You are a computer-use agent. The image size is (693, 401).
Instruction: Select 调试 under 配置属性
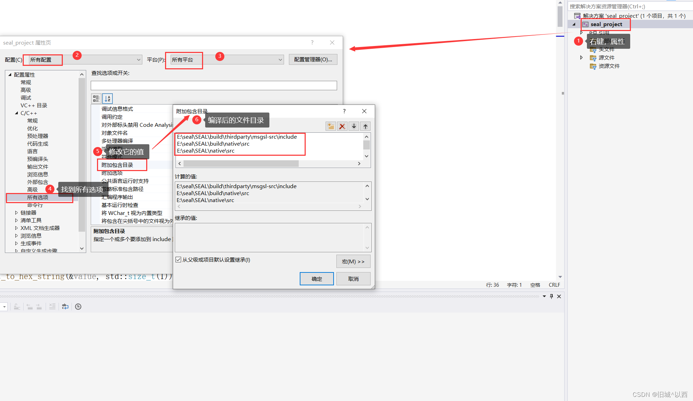[26, 98]
